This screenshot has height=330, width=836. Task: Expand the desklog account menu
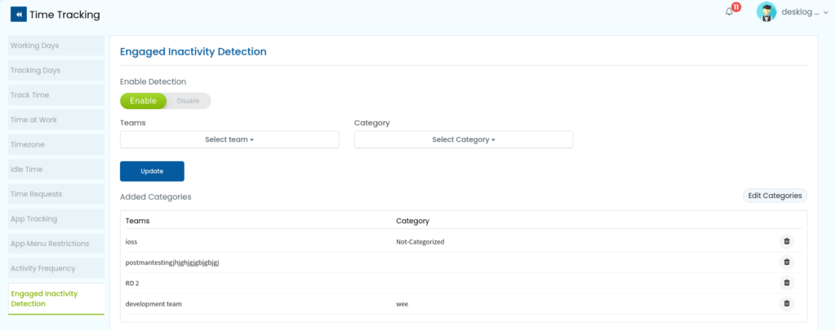click(x=804, y=12)
